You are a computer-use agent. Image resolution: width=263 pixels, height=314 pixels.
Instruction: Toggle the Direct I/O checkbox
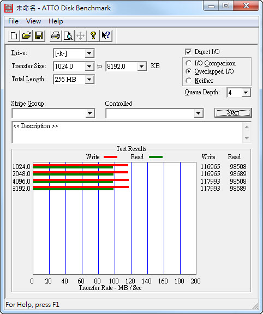188,52
